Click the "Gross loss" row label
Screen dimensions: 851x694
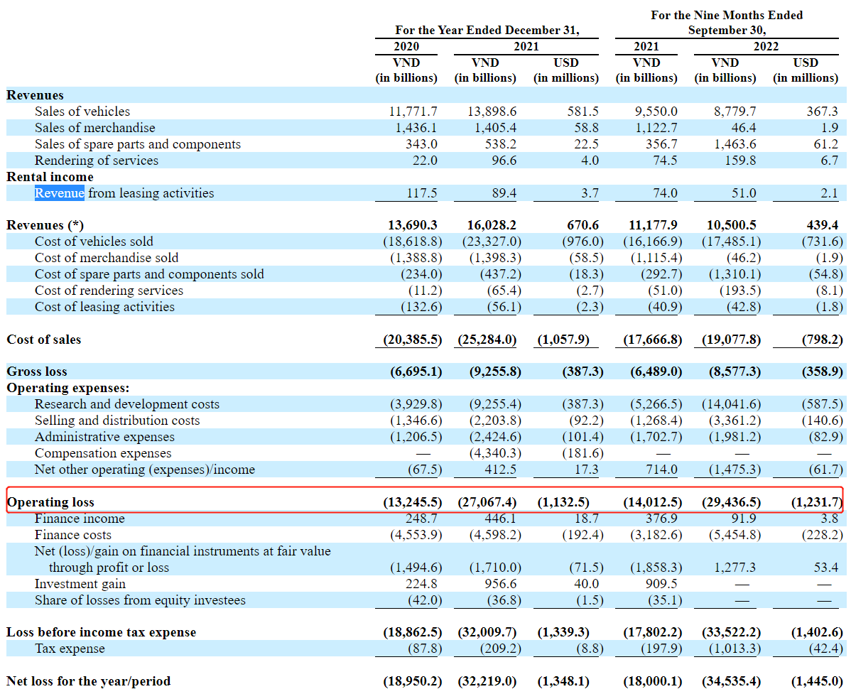[x=36, y=372]
